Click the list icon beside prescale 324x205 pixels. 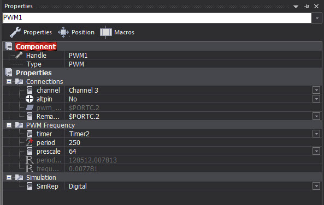click(x=30, y=151)
